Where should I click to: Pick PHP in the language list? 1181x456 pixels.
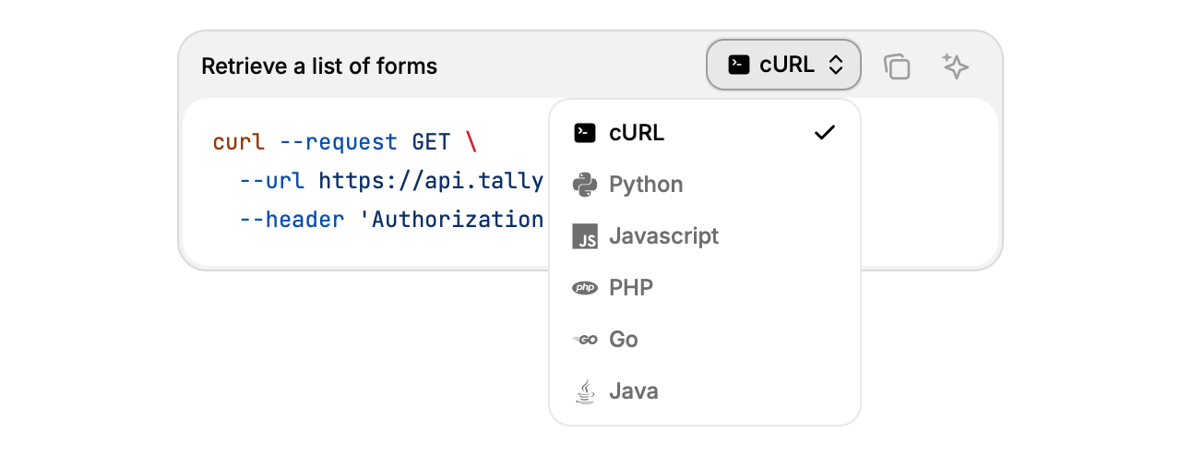[705, 288]
